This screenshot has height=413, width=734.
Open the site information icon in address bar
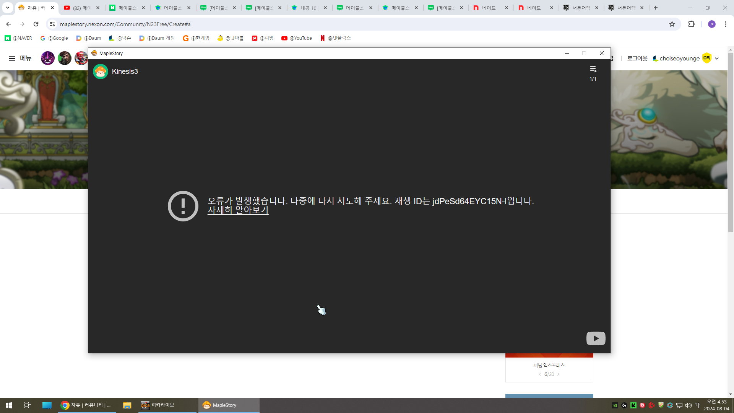click(x=52, y=24)
